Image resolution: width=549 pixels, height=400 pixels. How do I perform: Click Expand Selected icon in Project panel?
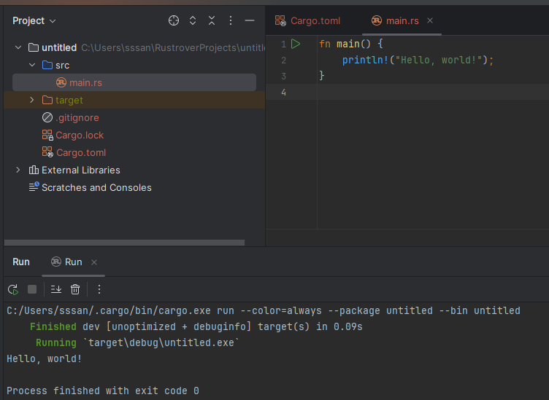click(x=193, y=20)
